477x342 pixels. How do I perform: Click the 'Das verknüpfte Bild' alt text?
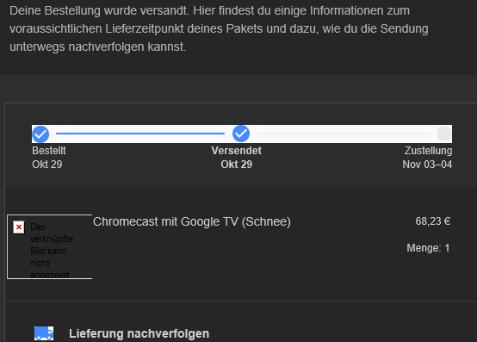52,251
